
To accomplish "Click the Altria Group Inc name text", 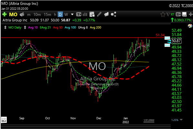I will click(x=15, y=20).
